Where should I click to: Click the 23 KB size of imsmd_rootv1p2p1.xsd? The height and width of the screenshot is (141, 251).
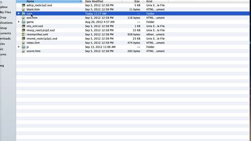(x=136, y=38)
